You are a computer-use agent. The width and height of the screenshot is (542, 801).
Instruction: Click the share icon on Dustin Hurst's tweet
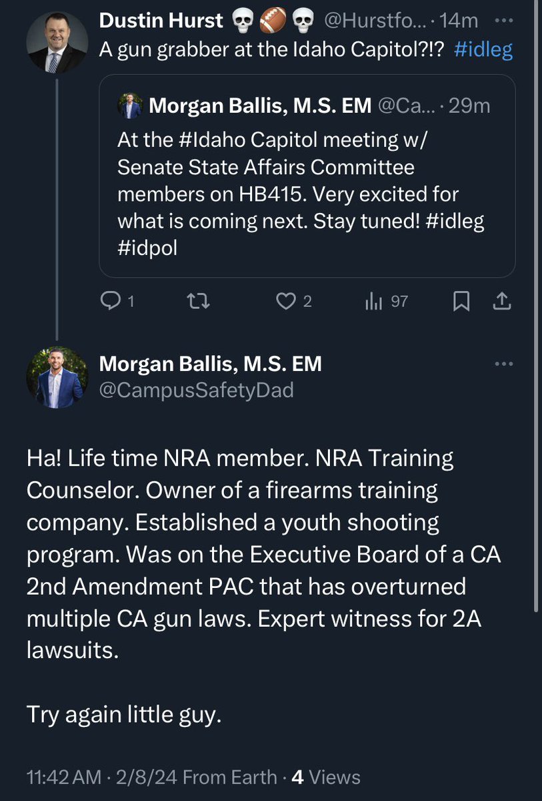click(501, 302)
